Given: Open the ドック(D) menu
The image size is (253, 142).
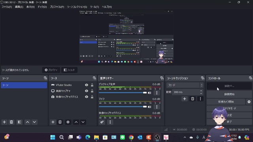Looking at the screenshot, I should [42, 7].
